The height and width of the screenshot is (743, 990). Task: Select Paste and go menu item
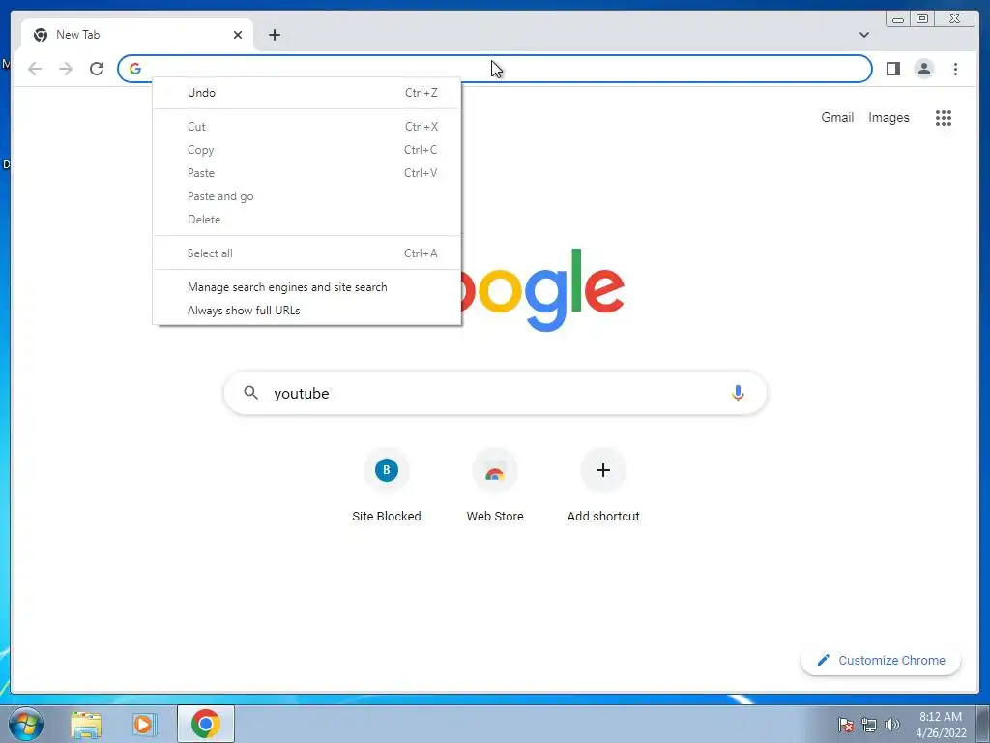pos(306,196)
